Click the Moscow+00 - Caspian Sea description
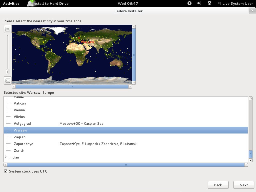This screenshot has height=192, width=256. 81,123
